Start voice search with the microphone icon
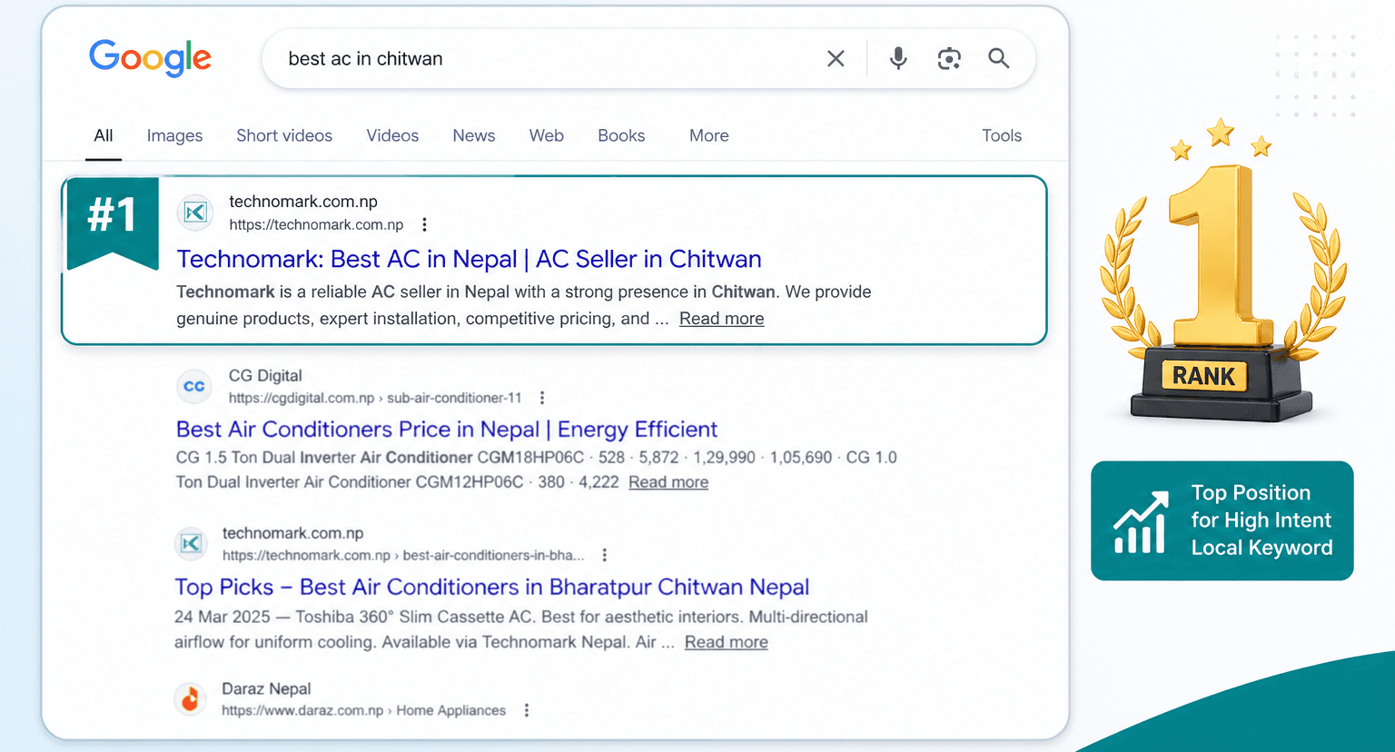The image size is (1395, 752). [x=898, y=58]
